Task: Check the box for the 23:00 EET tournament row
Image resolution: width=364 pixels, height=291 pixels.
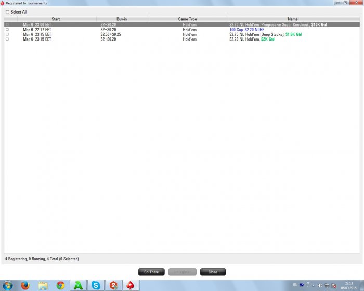Action: point(7,24)
